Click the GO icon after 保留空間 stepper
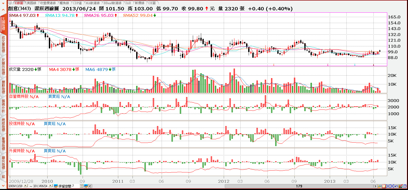 [x=86, y=186]
